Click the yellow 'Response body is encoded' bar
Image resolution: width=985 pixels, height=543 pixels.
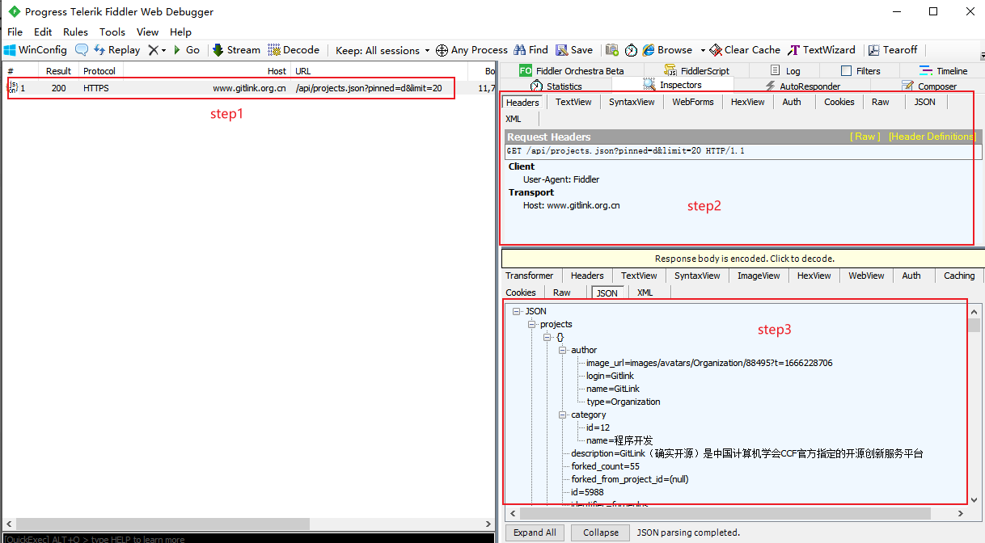pyautogui.click(x=743, y=259)
